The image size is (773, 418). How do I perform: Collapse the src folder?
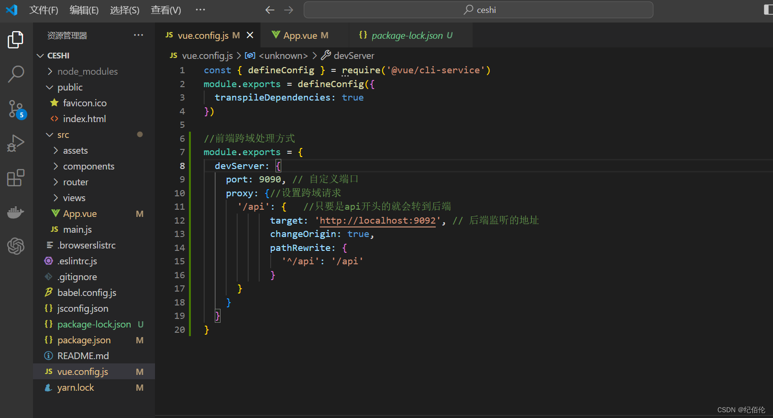[94, 135]
